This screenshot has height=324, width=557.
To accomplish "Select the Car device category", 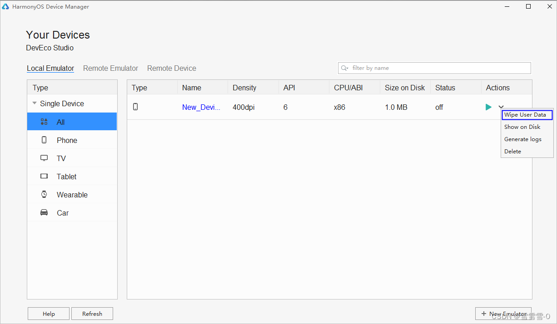I will (72, 212).
